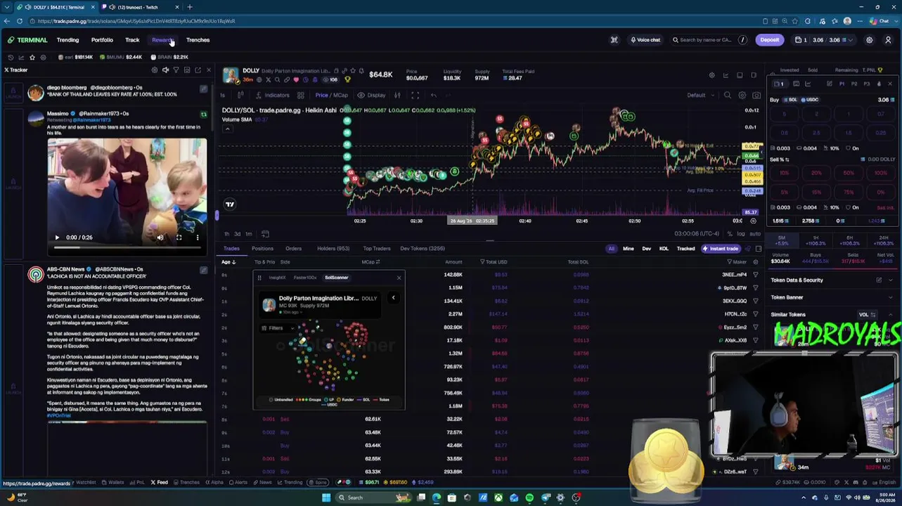The image size is (902, 506).
Task: Open the Default chart layout dropdown
Action: (x=700, y=96)
